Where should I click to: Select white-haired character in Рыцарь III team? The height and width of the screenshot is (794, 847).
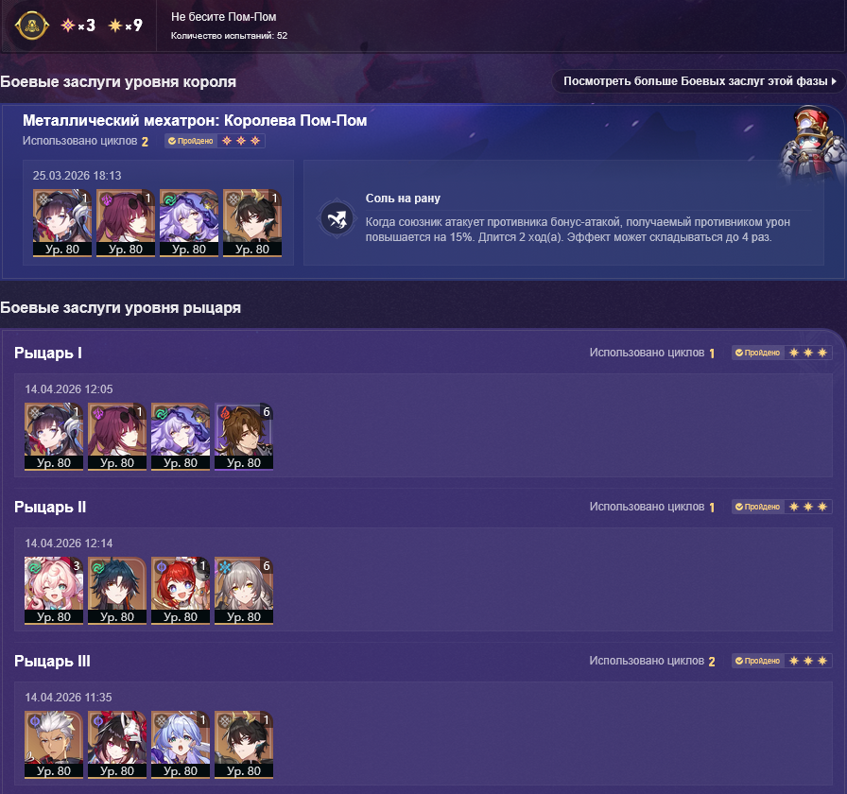[54, 744]
